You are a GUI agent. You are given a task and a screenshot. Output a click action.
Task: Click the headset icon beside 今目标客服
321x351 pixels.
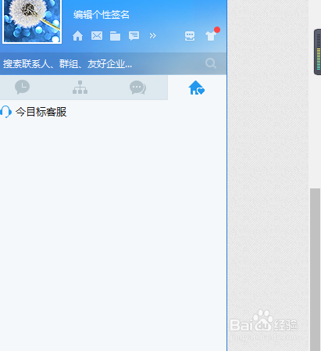[5, 112]
